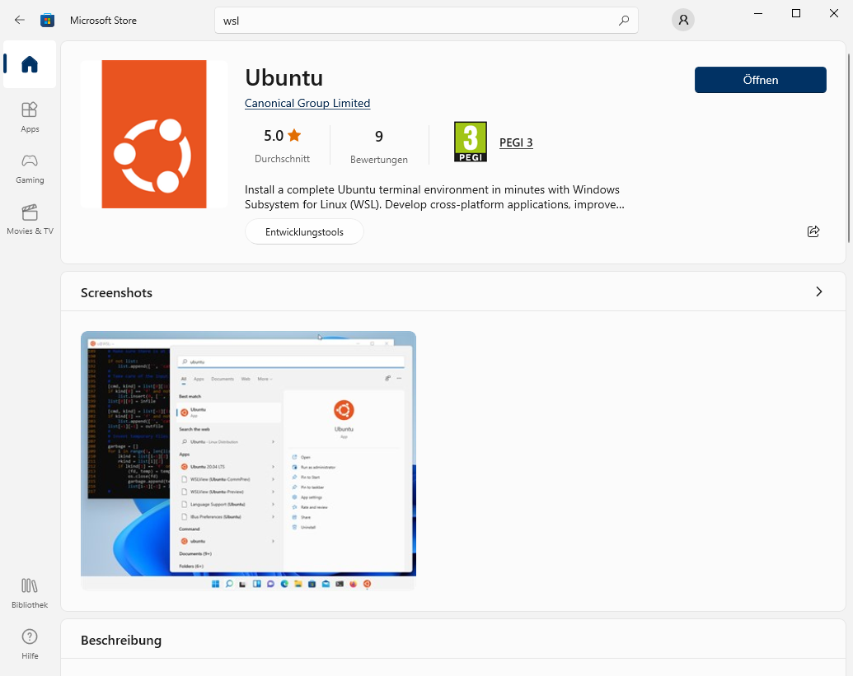
Task: Open the Apps section in sidebar
Action: click(30, 116)
